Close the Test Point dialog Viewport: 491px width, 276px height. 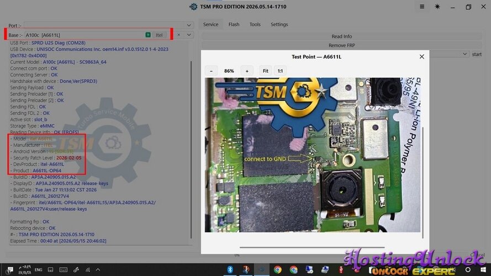pos(421,57)
